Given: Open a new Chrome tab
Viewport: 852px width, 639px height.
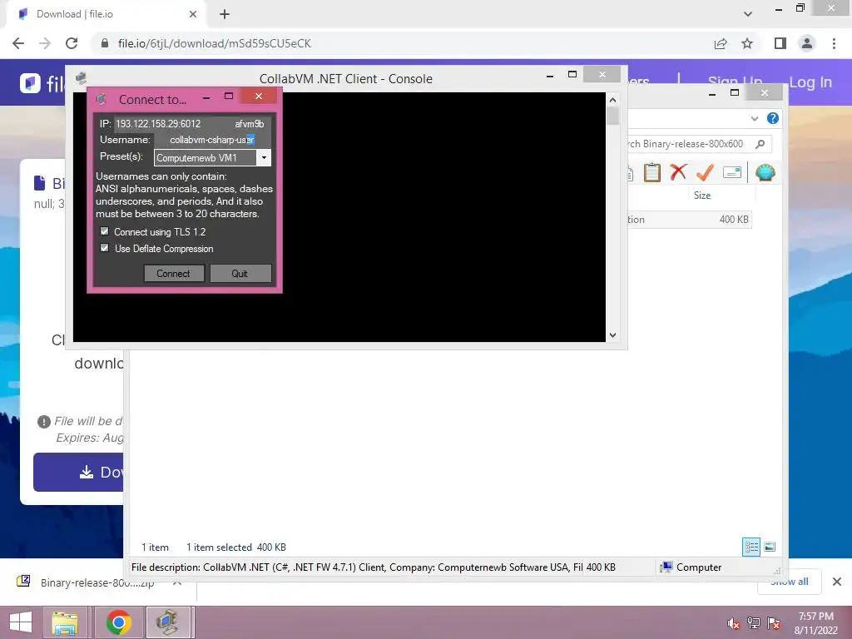Looking at the screenshot, I should tap(225, 14).
